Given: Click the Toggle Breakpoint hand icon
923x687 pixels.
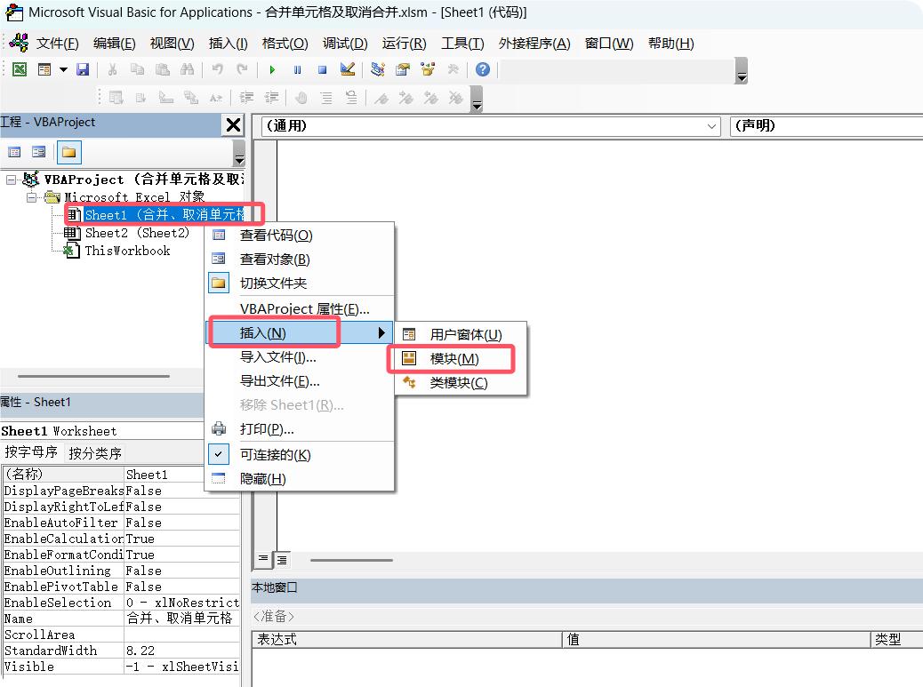Looking at the screenshot, I should (301, 98).
